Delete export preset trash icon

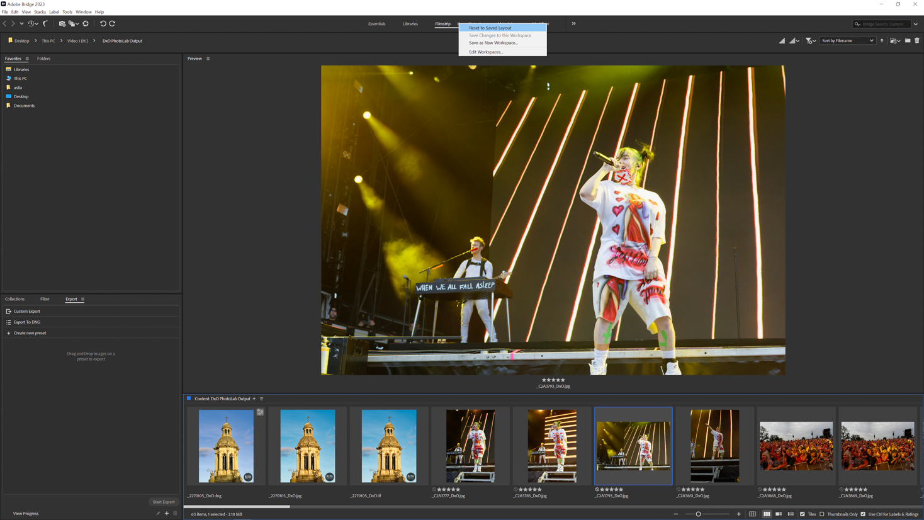click(x=176, y=514)
